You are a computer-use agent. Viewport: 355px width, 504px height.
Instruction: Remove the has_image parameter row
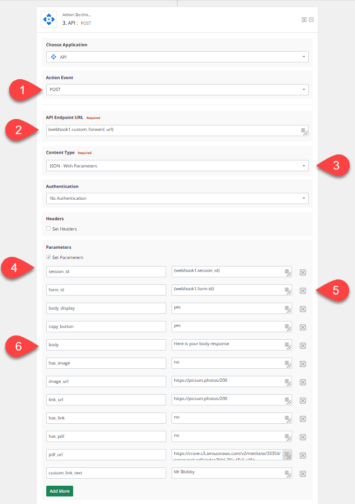[x=303, y=364]
